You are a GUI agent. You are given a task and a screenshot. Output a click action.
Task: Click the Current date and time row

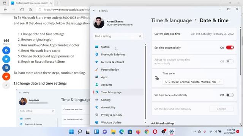point(194,34)
